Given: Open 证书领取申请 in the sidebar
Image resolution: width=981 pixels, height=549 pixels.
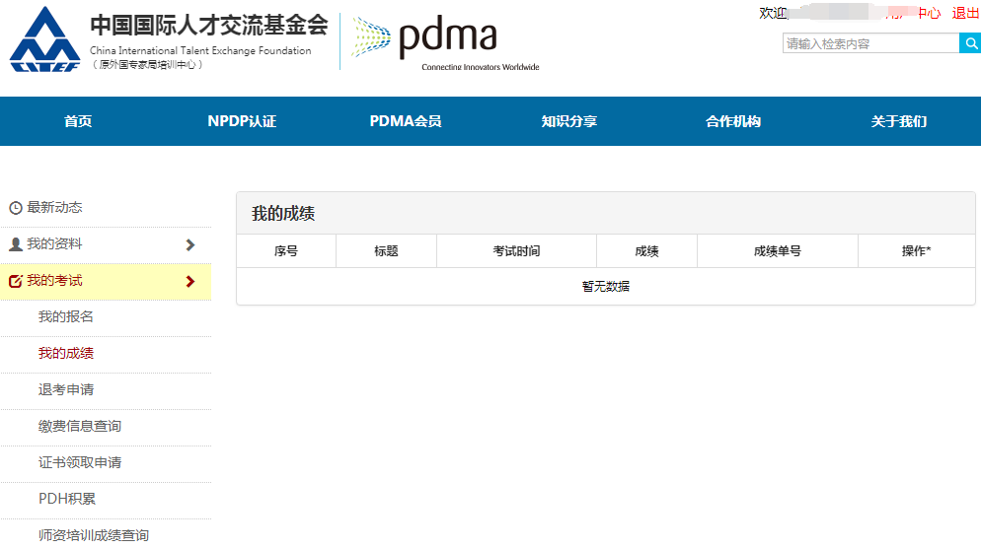Looking at the screenshot, I should pos(80,463).
